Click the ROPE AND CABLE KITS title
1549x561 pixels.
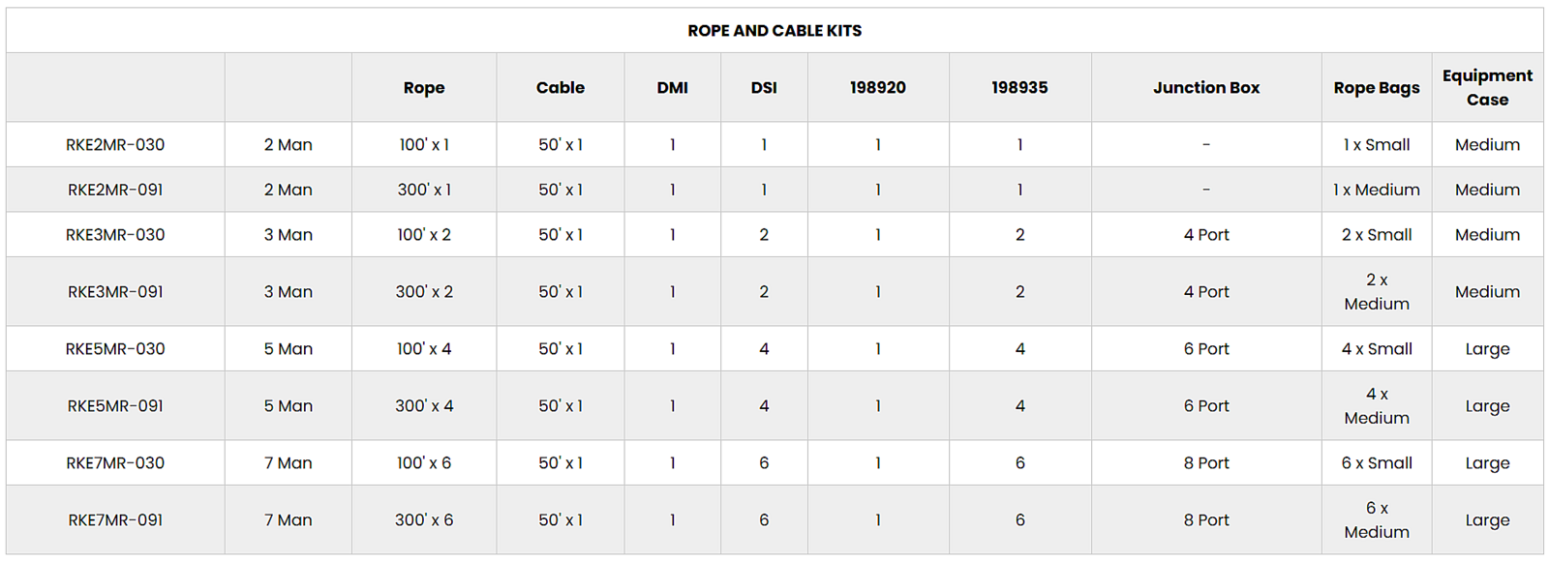coord(774,31)
